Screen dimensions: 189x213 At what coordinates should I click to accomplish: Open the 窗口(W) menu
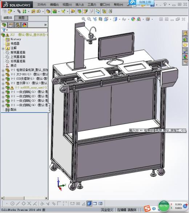coord(105,5)
